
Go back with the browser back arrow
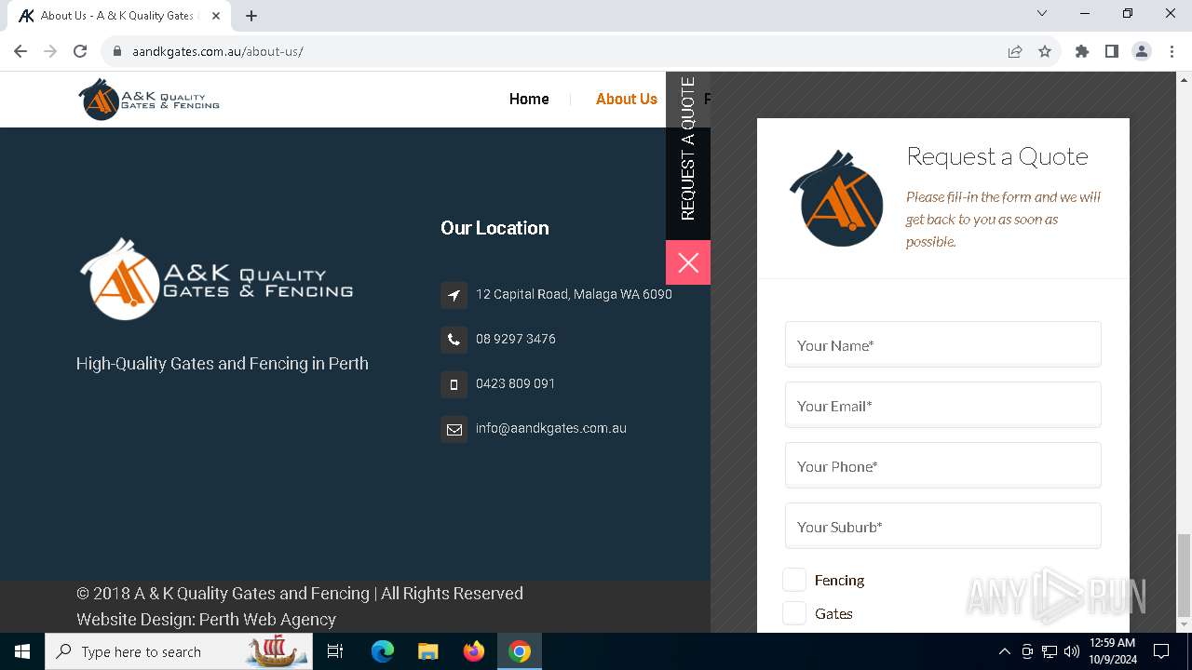(20, 51)
